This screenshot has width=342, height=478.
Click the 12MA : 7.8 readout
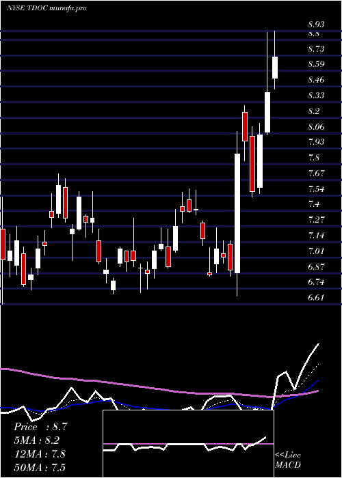tap(40, 454)
